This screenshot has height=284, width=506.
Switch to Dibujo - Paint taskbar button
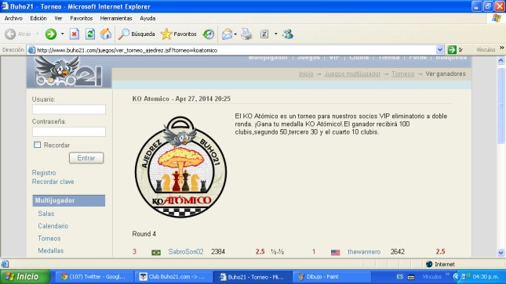pos(331,277)
